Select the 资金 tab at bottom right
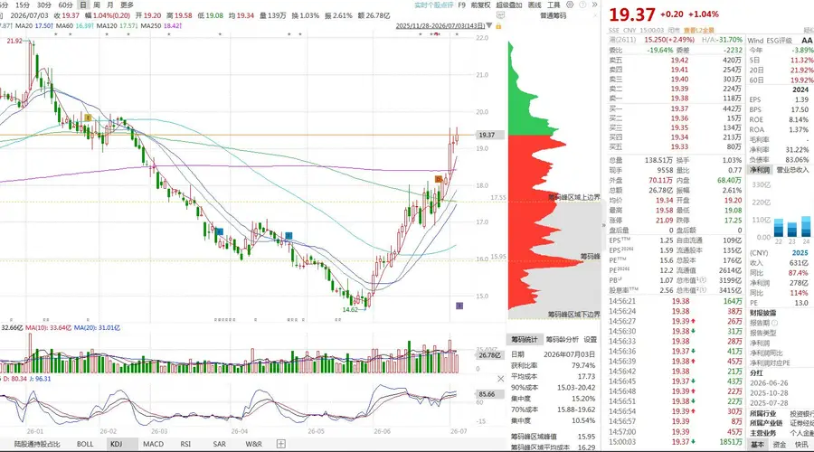The height and width of the screenshot is (452, 814). point(780,444)
